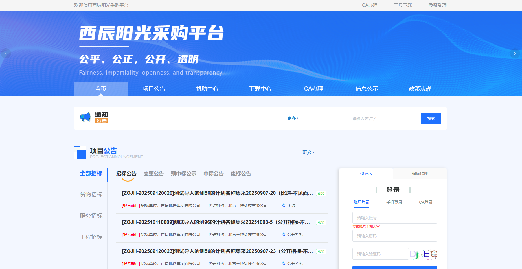Image resolution: width=522 pixels, height=269 pixels.
Task: Switch to the CA登录 login method
Action: (426, 202)
